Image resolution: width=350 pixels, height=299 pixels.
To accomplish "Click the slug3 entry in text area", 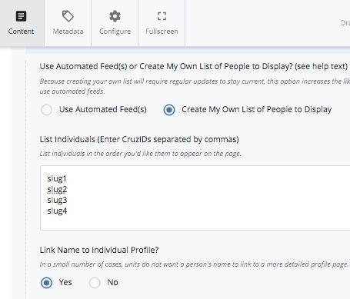I will click(x=57, y=200).
